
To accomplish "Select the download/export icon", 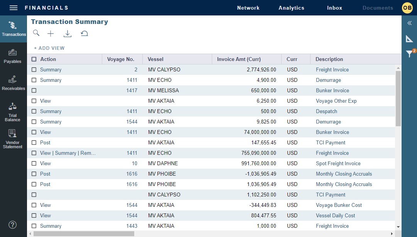I will pos(67,33).
